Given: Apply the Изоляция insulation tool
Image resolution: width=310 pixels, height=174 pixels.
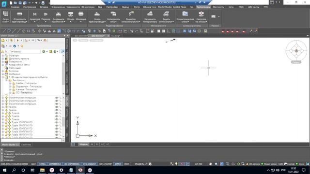Looking at the screenshot, I should pos(81,16).
